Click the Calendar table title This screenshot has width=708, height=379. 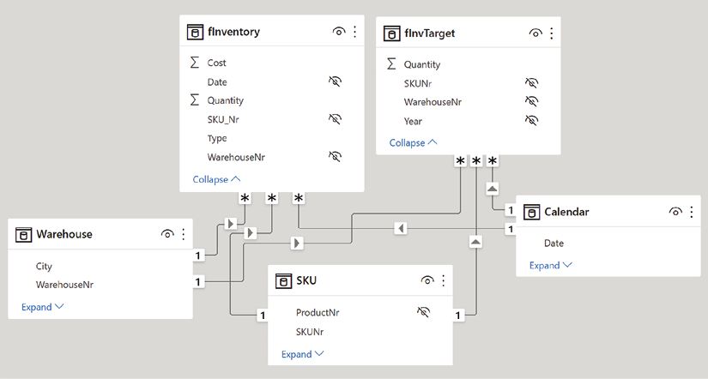566,212
